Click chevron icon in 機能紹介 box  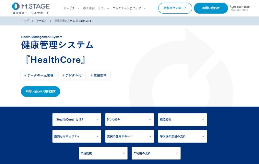coord(203,119)
